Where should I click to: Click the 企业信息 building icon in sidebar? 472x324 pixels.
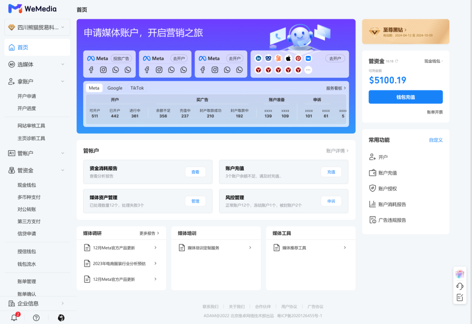pos(11,303)
